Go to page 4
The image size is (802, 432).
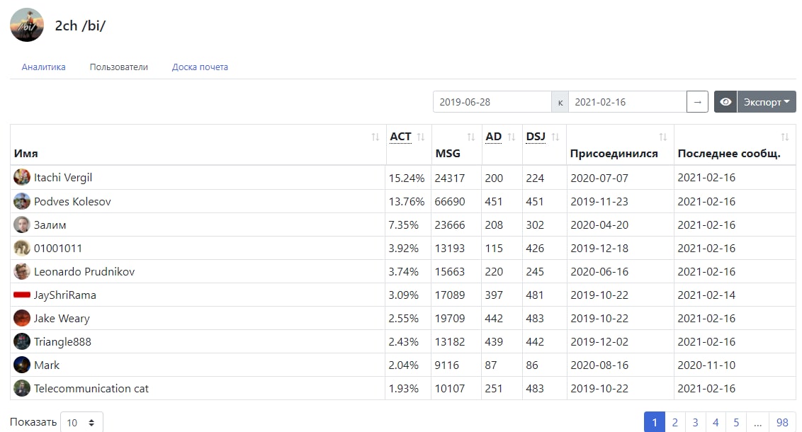pyautogui.click(x=716, y=422)
